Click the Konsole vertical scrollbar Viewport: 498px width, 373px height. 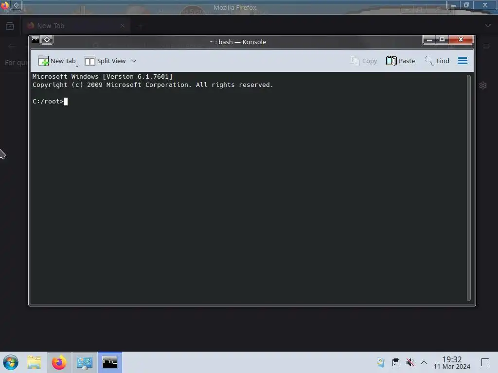coord(469,188)
